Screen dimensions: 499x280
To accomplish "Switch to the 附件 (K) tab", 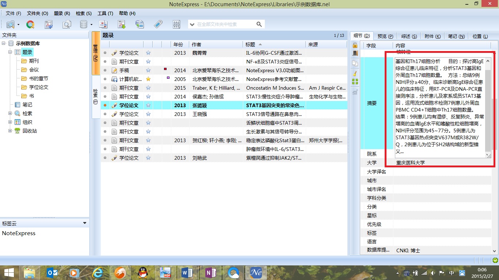I will click(433, 36).
